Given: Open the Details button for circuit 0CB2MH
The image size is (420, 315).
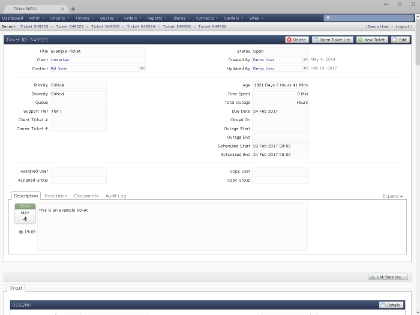Looking at the screenshot, I should (390, 305).
